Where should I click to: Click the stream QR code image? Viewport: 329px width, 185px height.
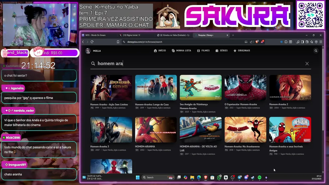click(310, 15)
